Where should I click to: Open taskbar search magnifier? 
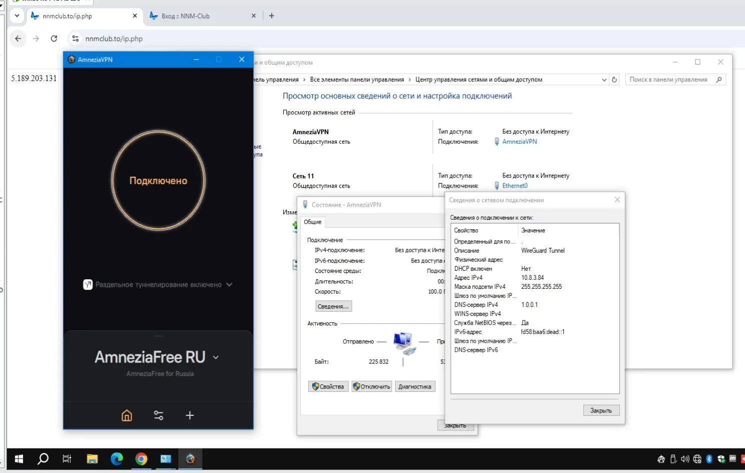tap(43, 458)
